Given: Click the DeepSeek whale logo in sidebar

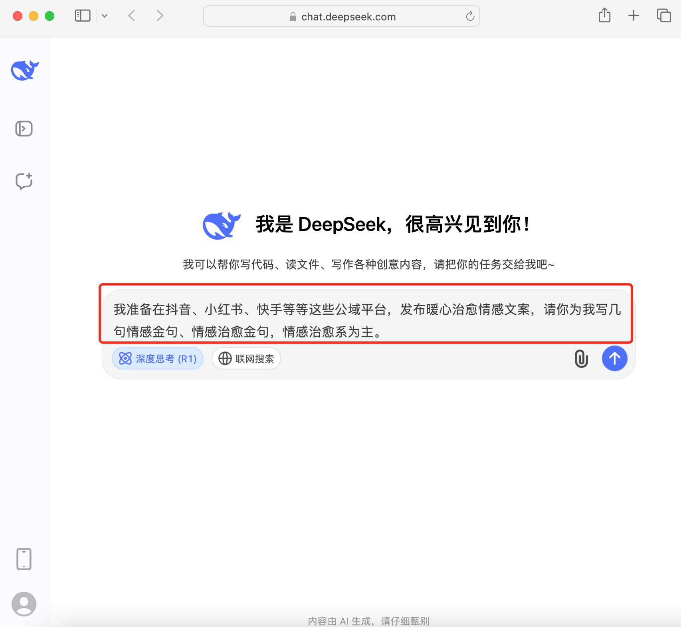Looking at the screenshot, I should pyautogui.click(x=25, y=70).
